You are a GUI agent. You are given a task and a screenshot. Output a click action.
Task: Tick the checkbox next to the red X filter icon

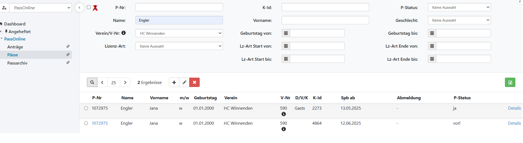tap(89, 7)
